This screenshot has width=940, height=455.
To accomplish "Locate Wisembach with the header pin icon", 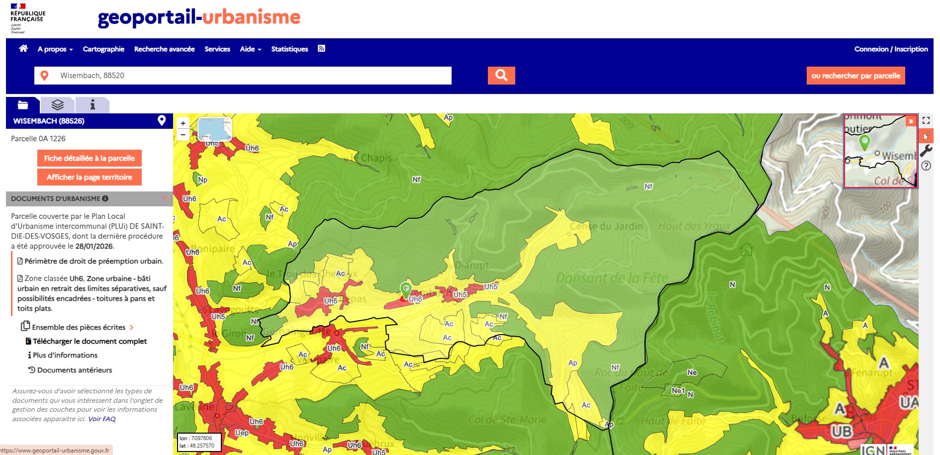I will [x=162, y=120].
